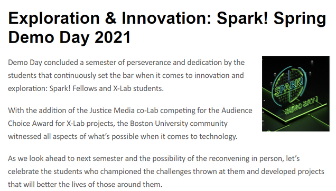Screen dimensions: 336x191
Task: Open the Spark! Demo Day thumbnail image
Action: pos(296,94)
